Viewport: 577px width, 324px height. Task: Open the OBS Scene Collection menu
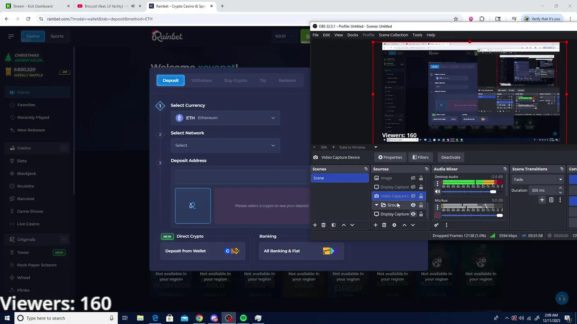(393, 35)
